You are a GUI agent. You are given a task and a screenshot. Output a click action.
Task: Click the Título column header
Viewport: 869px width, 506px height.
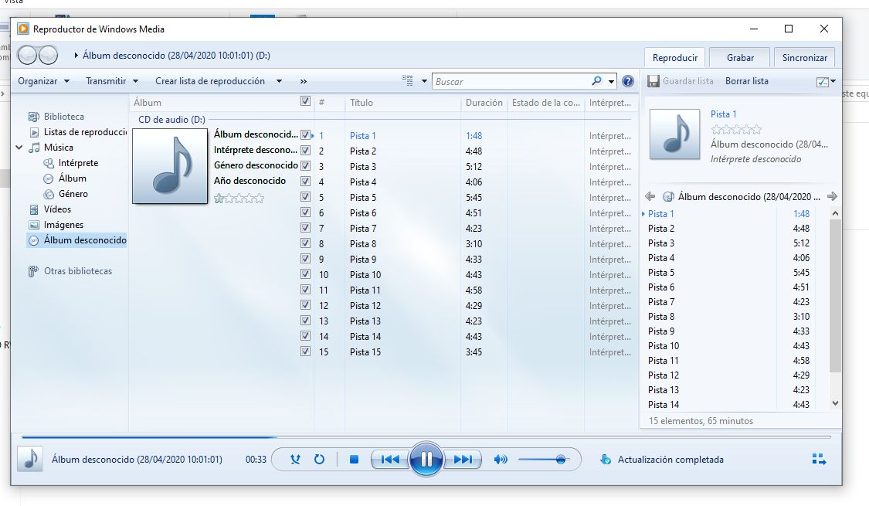tap(403, 103)
